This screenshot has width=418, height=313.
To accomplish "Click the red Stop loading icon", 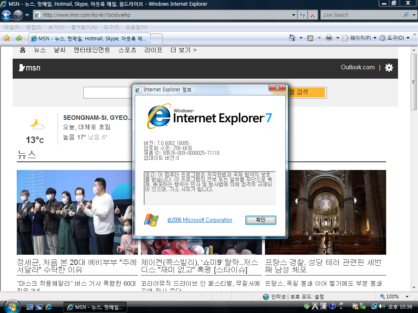I will (312, 15).
